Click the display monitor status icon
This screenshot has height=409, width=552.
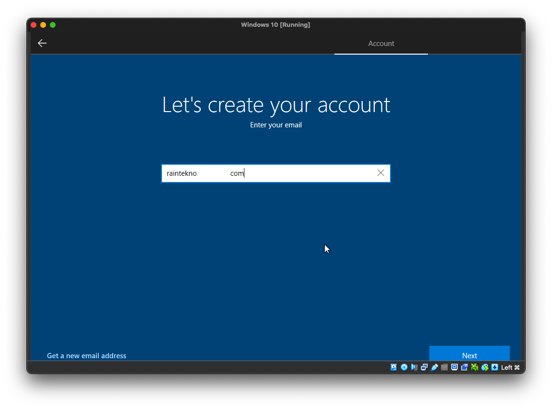pyautogui.click(x=454, y=367)
